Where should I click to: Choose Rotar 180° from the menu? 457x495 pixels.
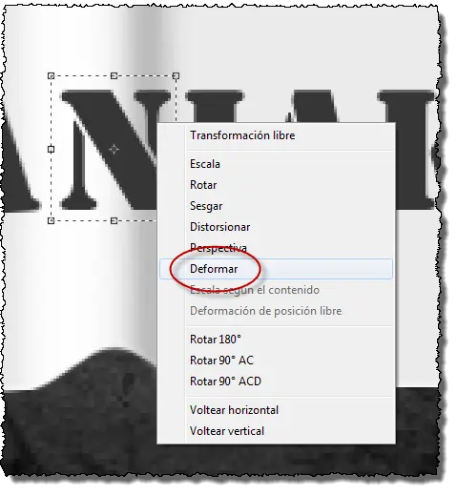(x=276, y=340)
